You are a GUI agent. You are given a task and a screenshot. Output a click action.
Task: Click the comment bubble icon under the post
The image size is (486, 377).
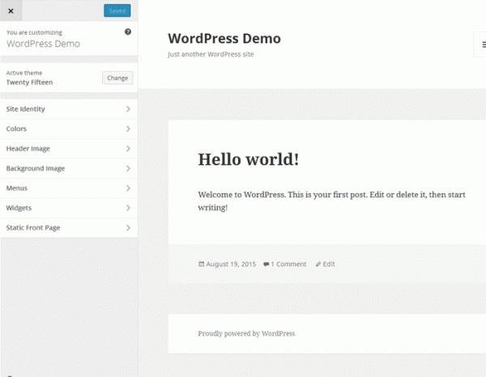pos(266,264)
